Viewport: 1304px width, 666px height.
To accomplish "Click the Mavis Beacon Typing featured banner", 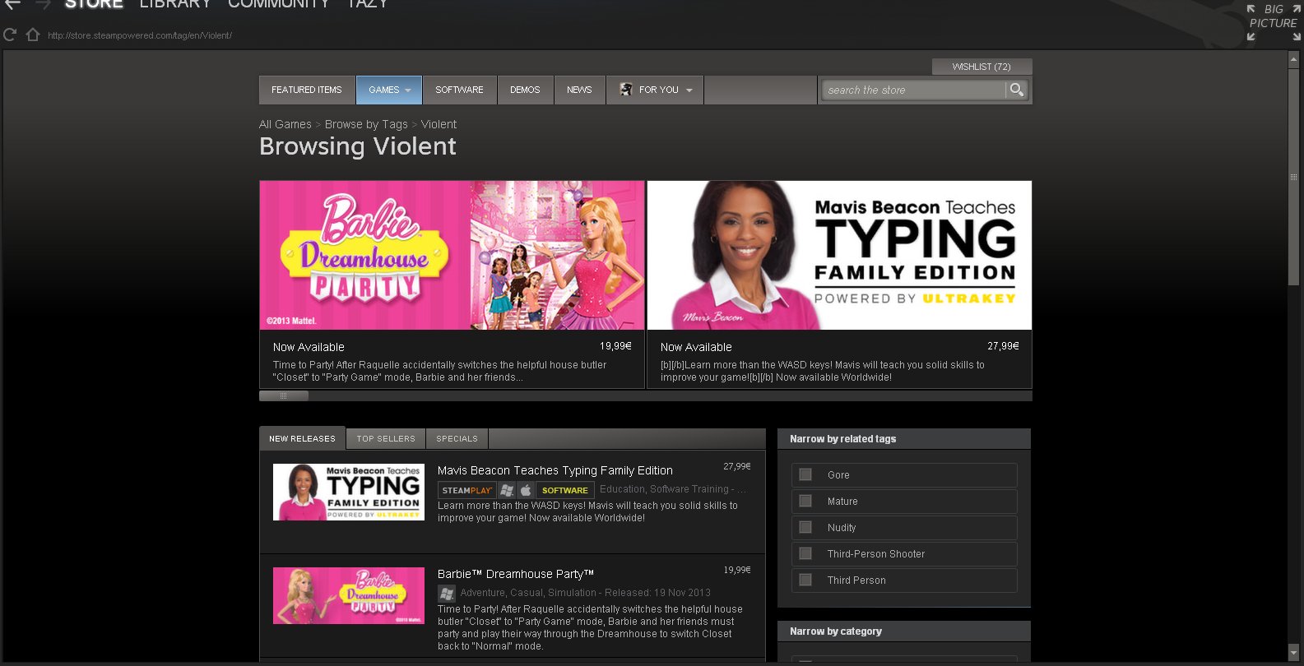I will (x=839, y=255).
